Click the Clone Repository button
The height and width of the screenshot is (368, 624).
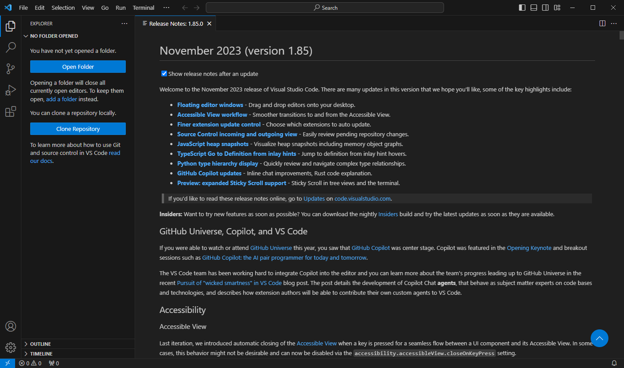[78, 129]
